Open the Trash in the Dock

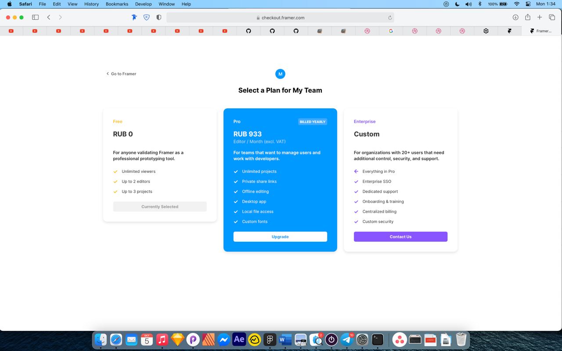point(461,340)
